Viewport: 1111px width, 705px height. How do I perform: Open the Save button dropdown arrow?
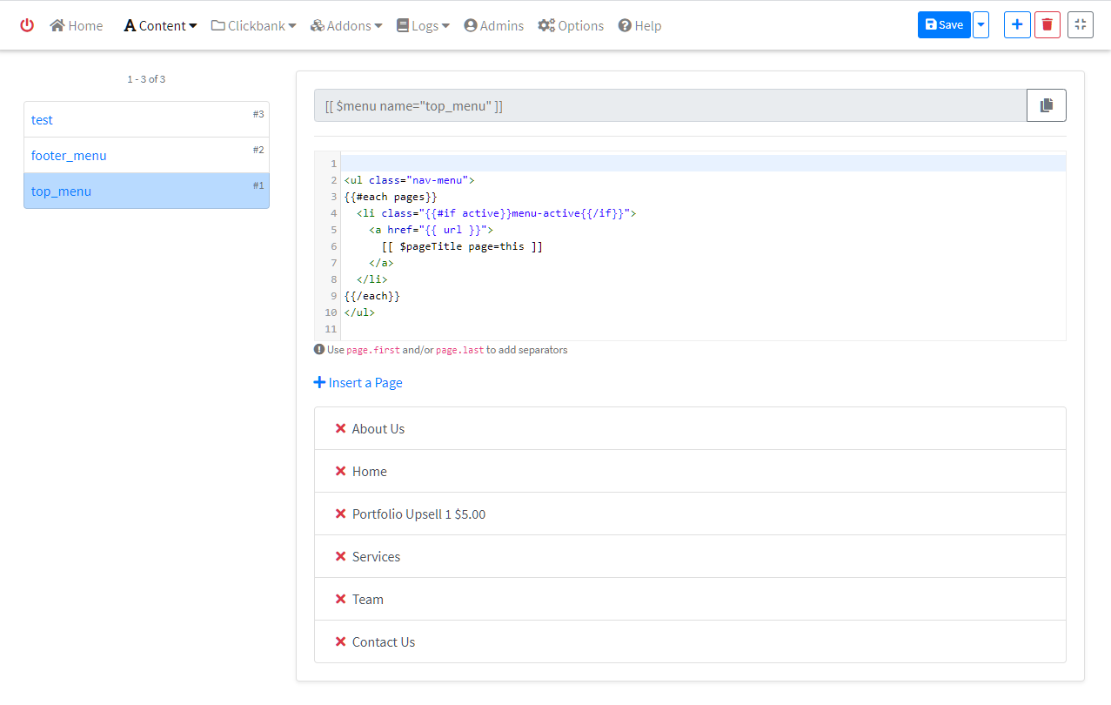[980, 24]
